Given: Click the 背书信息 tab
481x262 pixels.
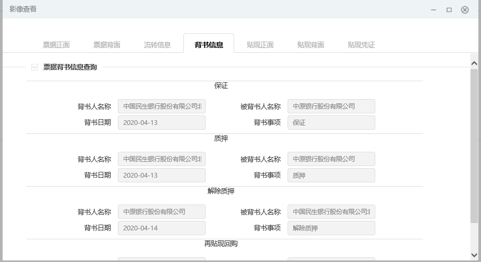Looking at the screenshot, I should [209, 45].
